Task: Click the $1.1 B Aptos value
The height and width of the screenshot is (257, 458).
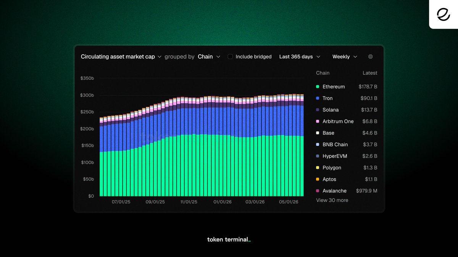Action: click(371, 179)
